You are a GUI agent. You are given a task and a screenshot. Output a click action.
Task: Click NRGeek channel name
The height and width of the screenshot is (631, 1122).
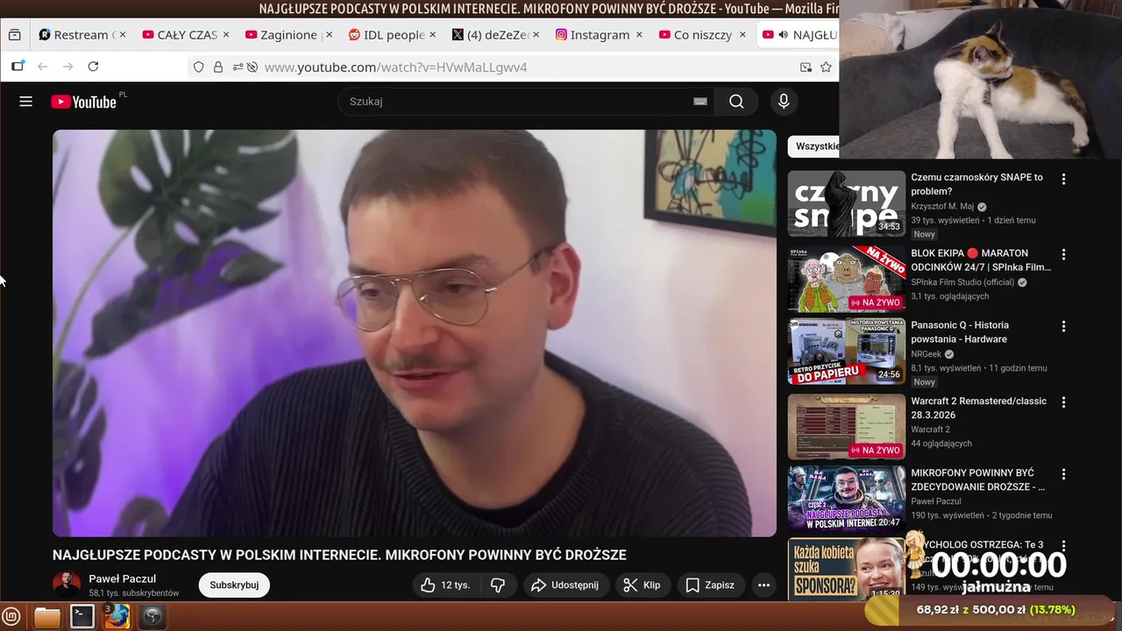(926, 354)
